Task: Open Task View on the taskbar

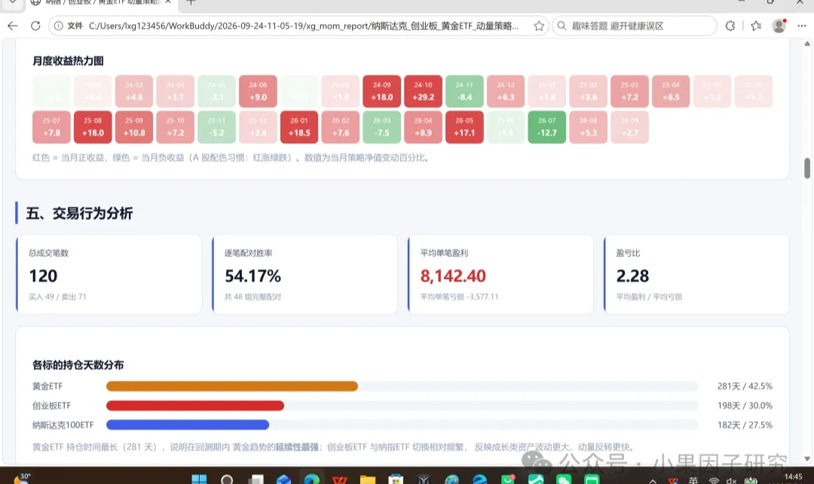Action: [256, 479]
